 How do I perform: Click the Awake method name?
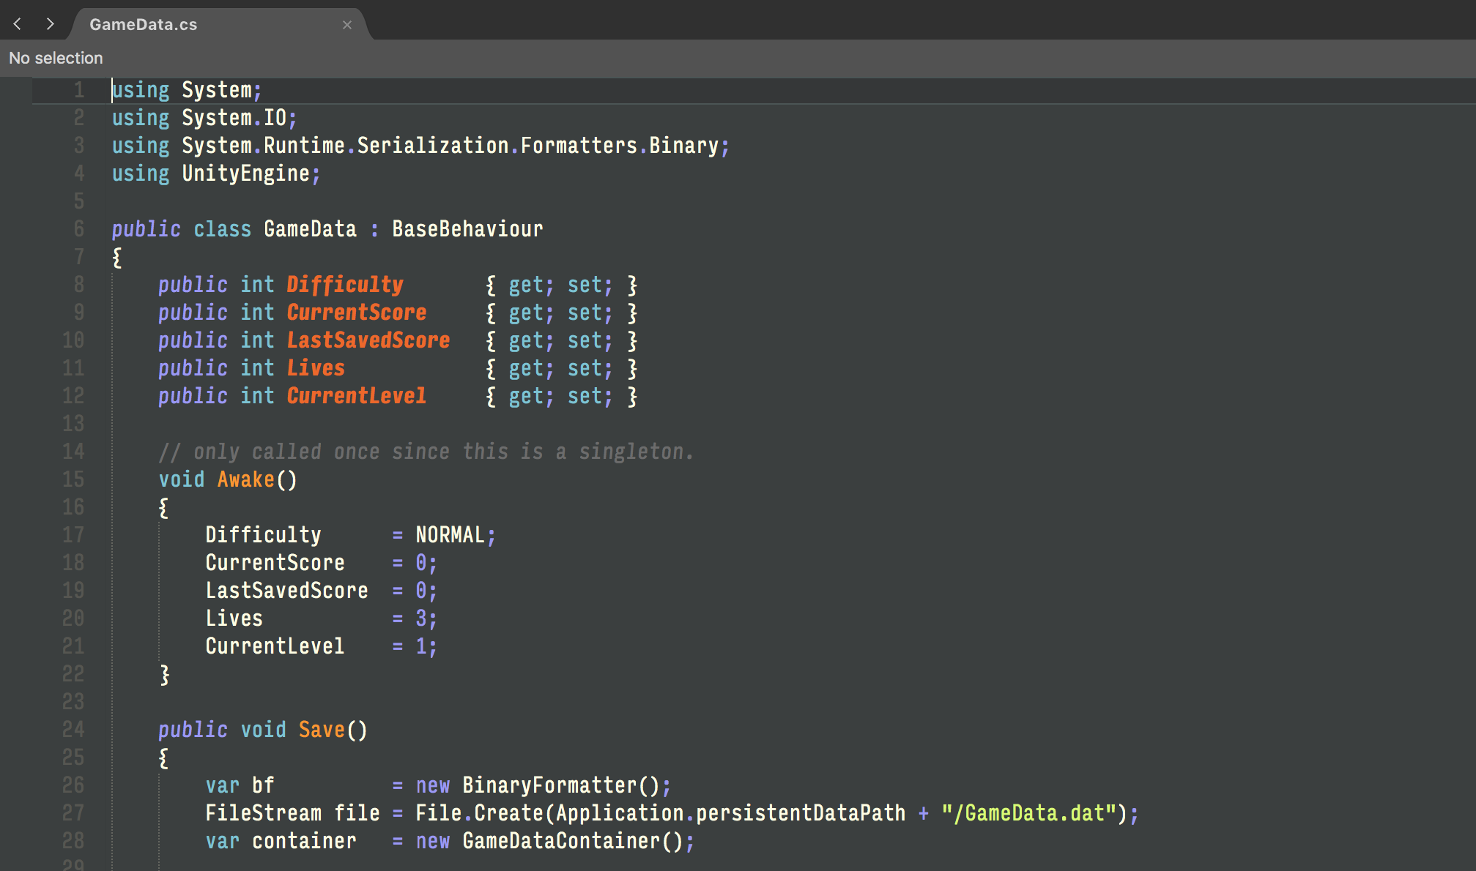pyautogui.click(x=245, y=479)
